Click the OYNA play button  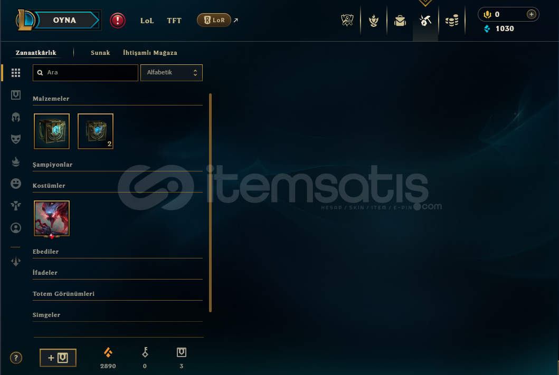pos(65,20)
